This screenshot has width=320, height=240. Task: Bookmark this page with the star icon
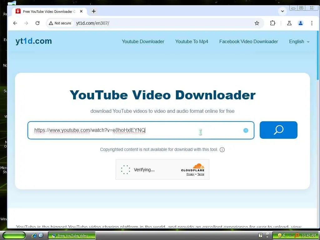(257, 23)
